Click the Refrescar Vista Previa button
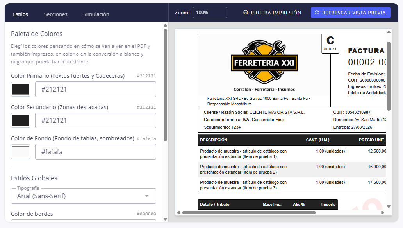This screenshot has width=403, height=228. pyautogui.click(x=351, y=13)
